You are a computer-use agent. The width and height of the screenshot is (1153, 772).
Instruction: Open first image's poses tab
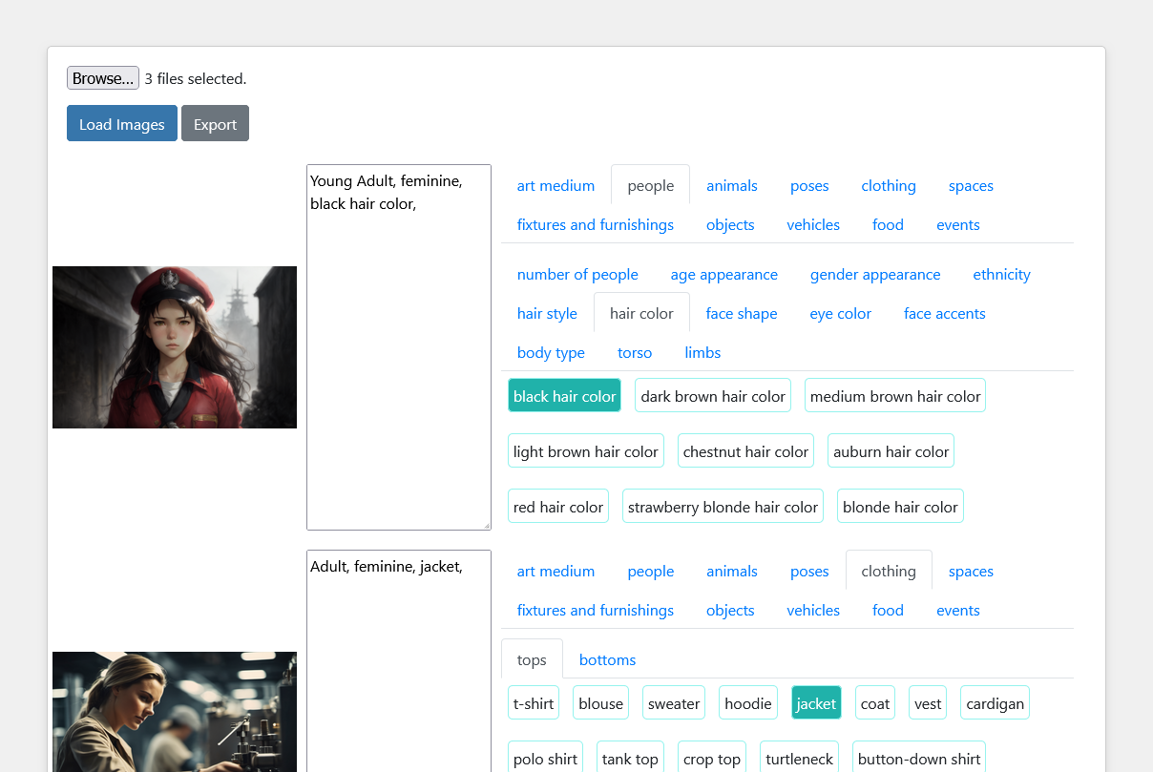(x=809, y=185)
